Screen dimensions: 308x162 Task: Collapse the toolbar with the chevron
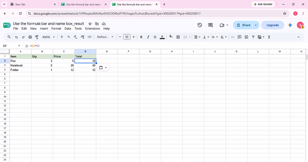point(299,37)
